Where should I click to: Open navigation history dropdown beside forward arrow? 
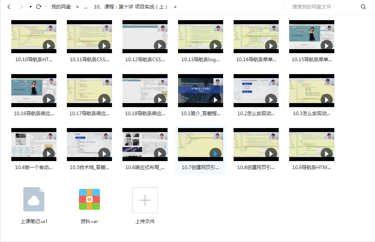[30, 7]
